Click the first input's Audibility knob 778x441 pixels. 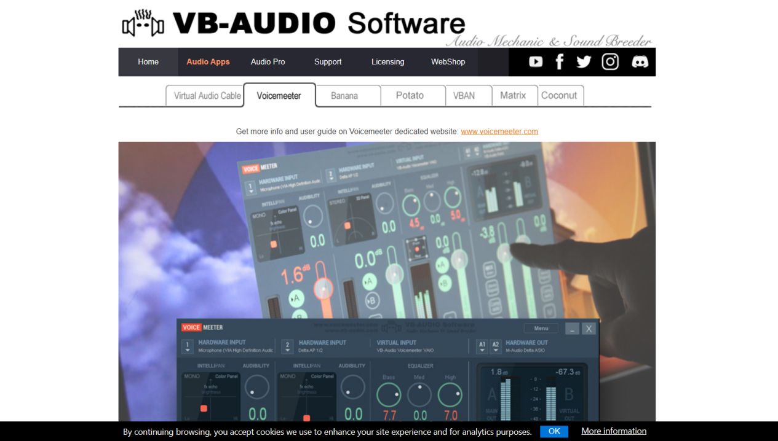(257, 387)
